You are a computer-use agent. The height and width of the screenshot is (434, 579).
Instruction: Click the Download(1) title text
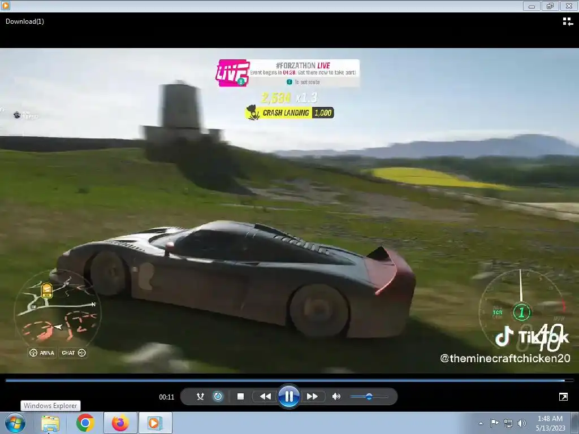click(x=25, y=21)
